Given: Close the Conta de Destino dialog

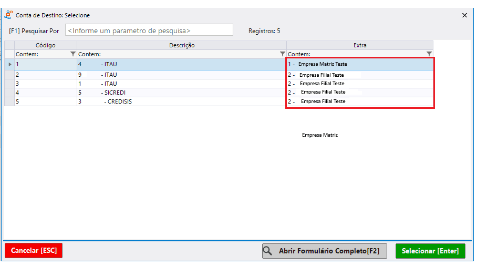Looking at the screenshot, I should (464, 15).
